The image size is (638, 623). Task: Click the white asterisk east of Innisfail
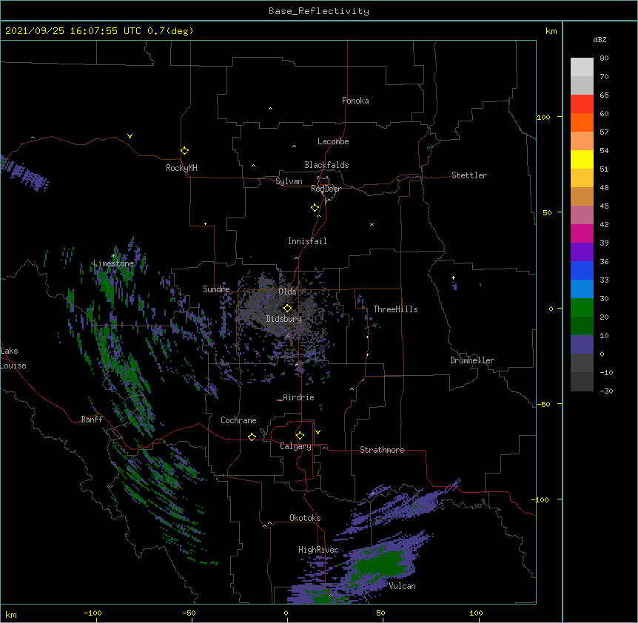[x=372, y=225]
